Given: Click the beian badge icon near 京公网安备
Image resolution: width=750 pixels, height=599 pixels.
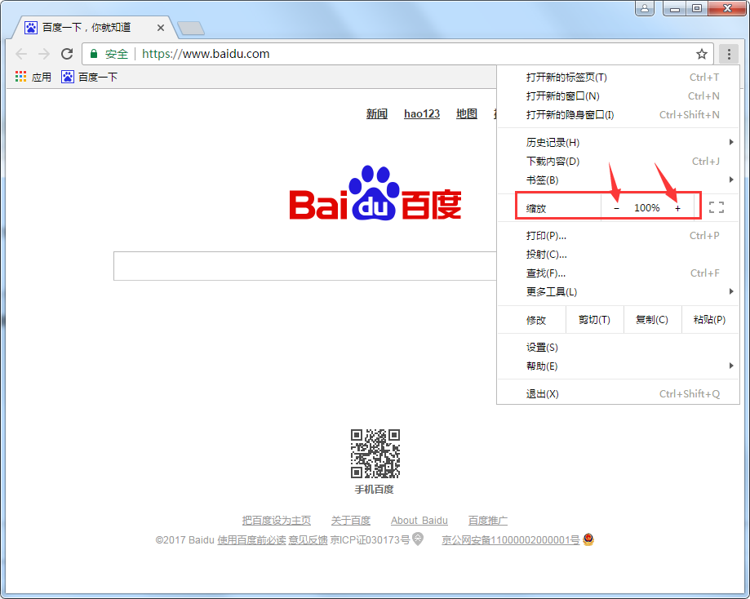Looking at the screenshot, I should (x=588, y=539).
